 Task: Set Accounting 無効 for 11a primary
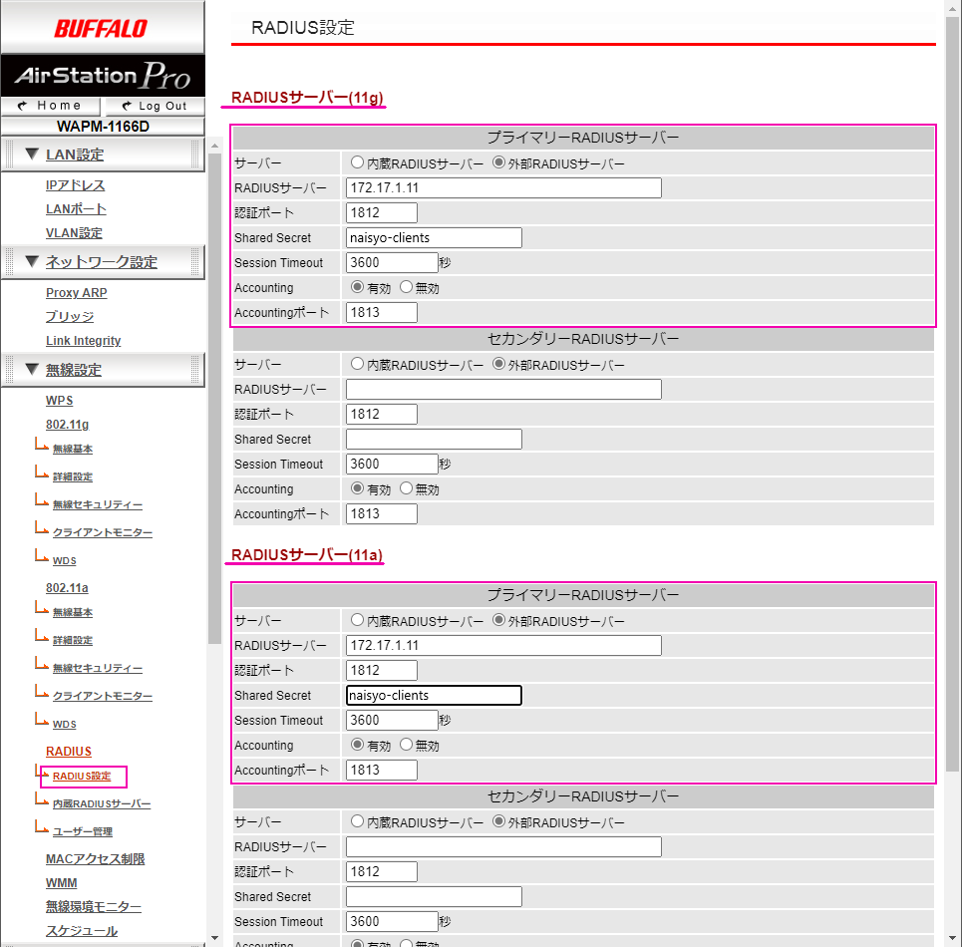click(x=406, y=745)
